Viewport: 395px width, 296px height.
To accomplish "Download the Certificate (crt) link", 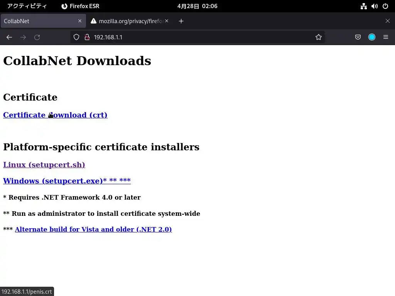I will pyautogui.click(x=55, y=115).
